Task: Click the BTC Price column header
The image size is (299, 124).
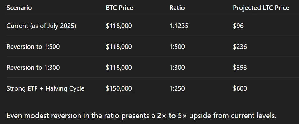Action: tap(119, 8)
